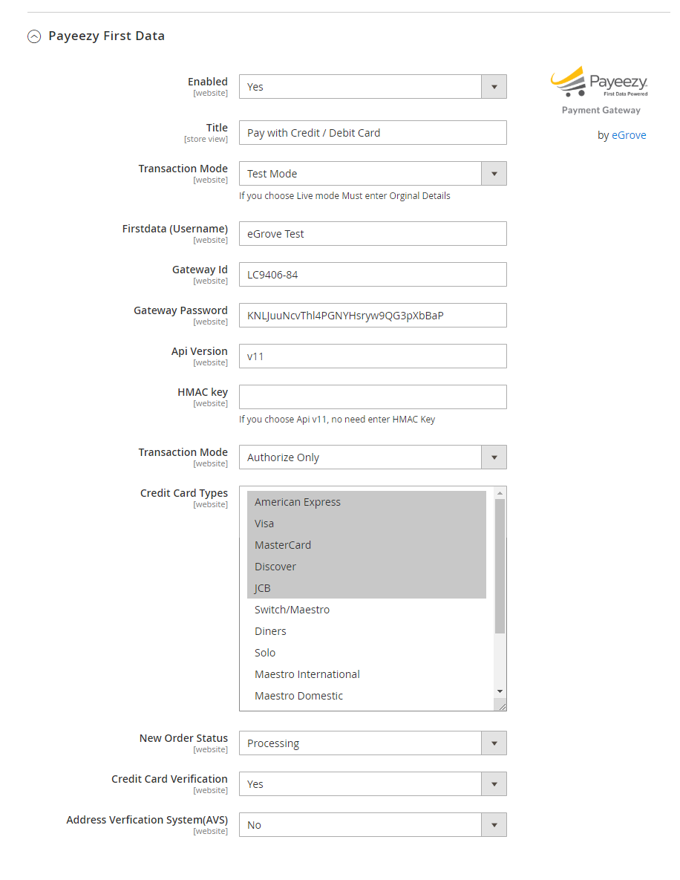The image size is (680, 880).
Task: Select MasterCard in Credit Card Types list
Action: [x=334, y=544]
